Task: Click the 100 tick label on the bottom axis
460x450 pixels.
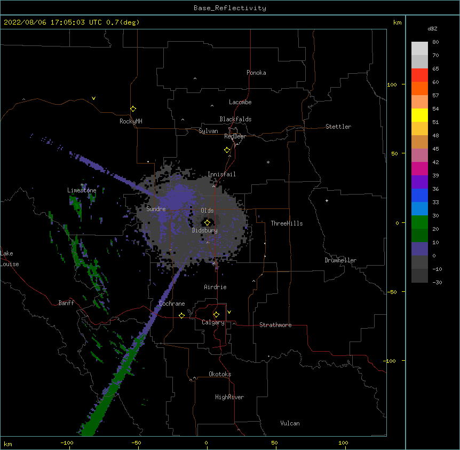Action: pos(344,443)
